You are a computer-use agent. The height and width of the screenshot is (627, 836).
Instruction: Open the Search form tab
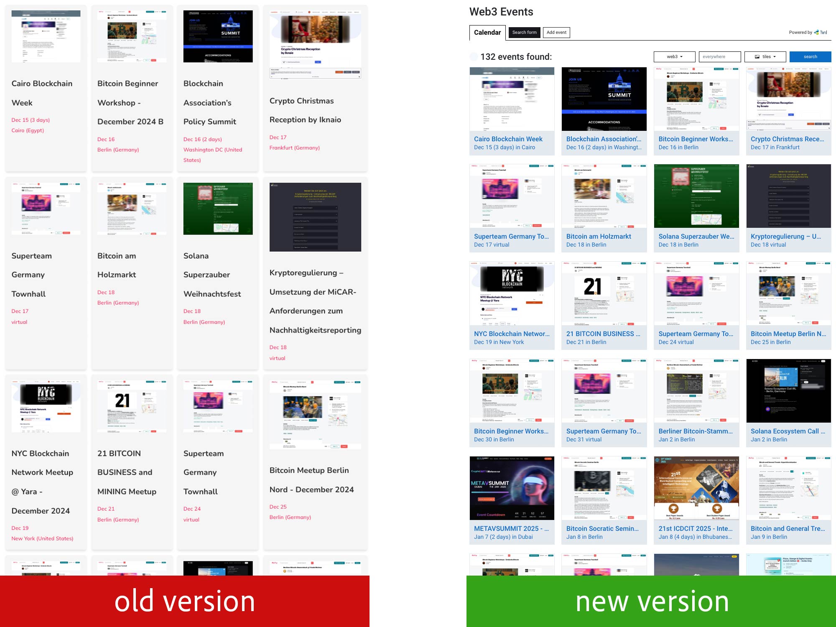point(524,33)
